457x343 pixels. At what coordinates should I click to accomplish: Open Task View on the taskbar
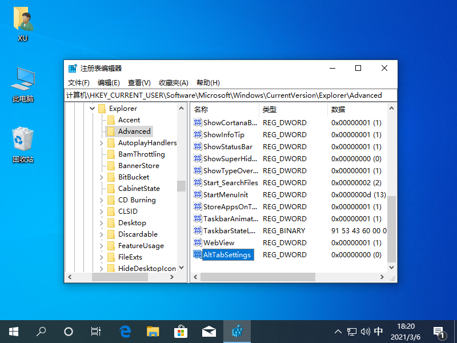point(95,331)
